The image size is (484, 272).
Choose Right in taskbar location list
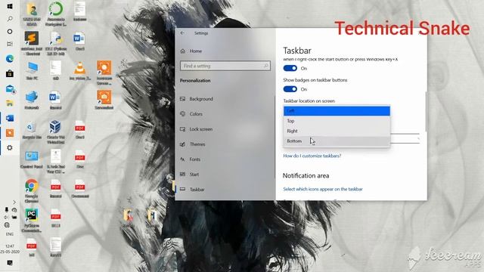click(x=337, y=131)
